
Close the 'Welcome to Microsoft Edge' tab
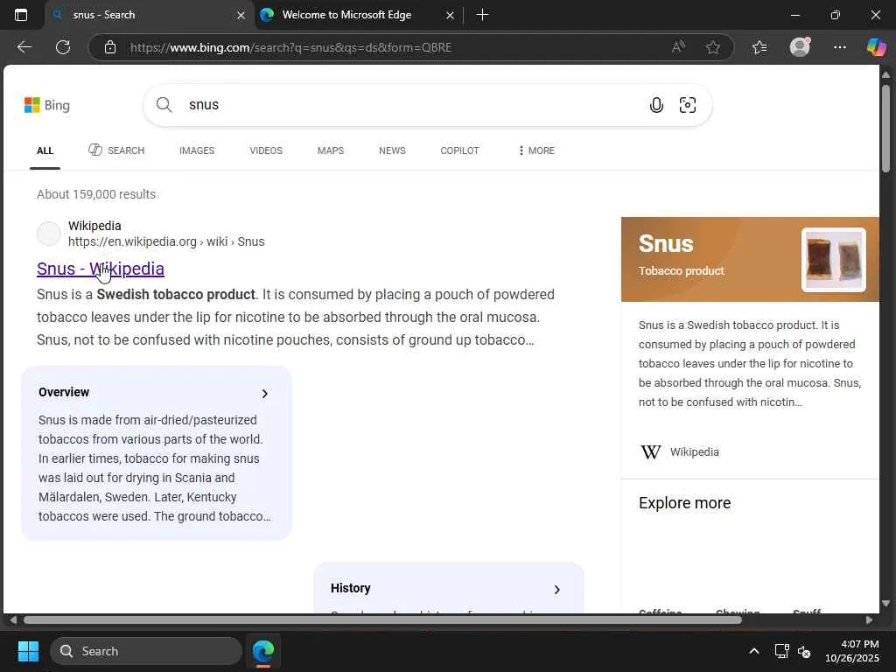(451, 16)
